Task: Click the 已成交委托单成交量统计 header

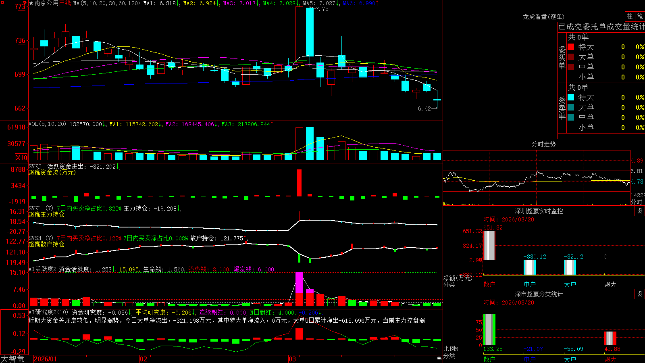Action: [x=601, y=27]
